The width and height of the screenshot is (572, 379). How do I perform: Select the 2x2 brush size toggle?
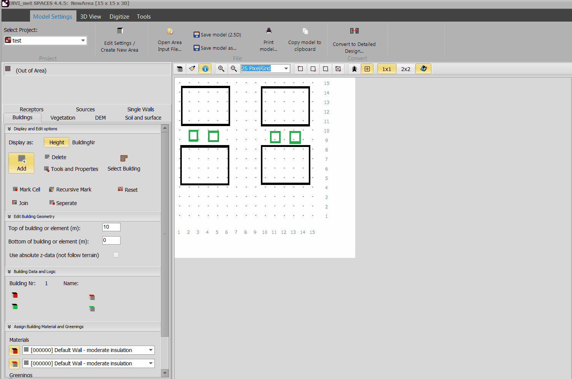tap(406, 69)
